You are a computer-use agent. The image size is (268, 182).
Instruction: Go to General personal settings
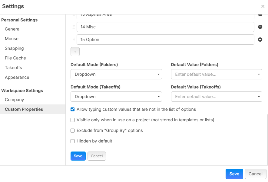pyautogui.click(x=13, y=29)
